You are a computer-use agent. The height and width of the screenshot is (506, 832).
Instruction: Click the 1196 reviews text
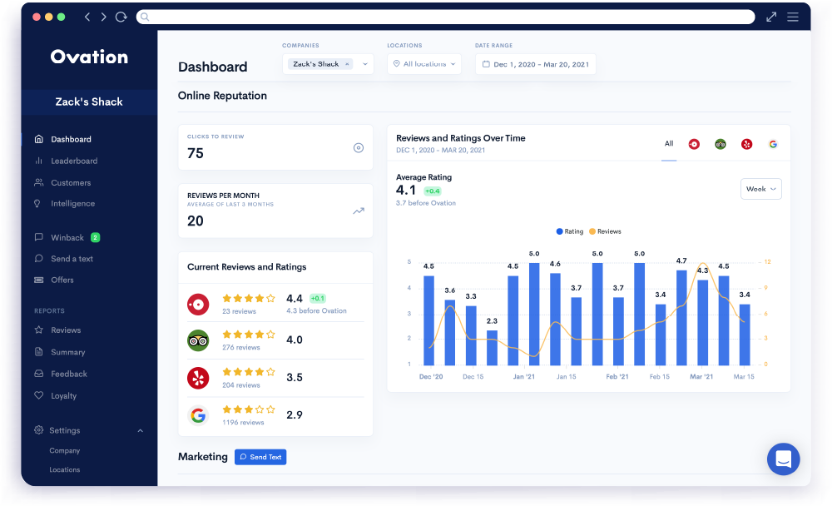(243, 422)
